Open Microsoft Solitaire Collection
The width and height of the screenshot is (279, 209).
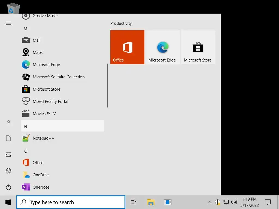click(x=62, y=77)
